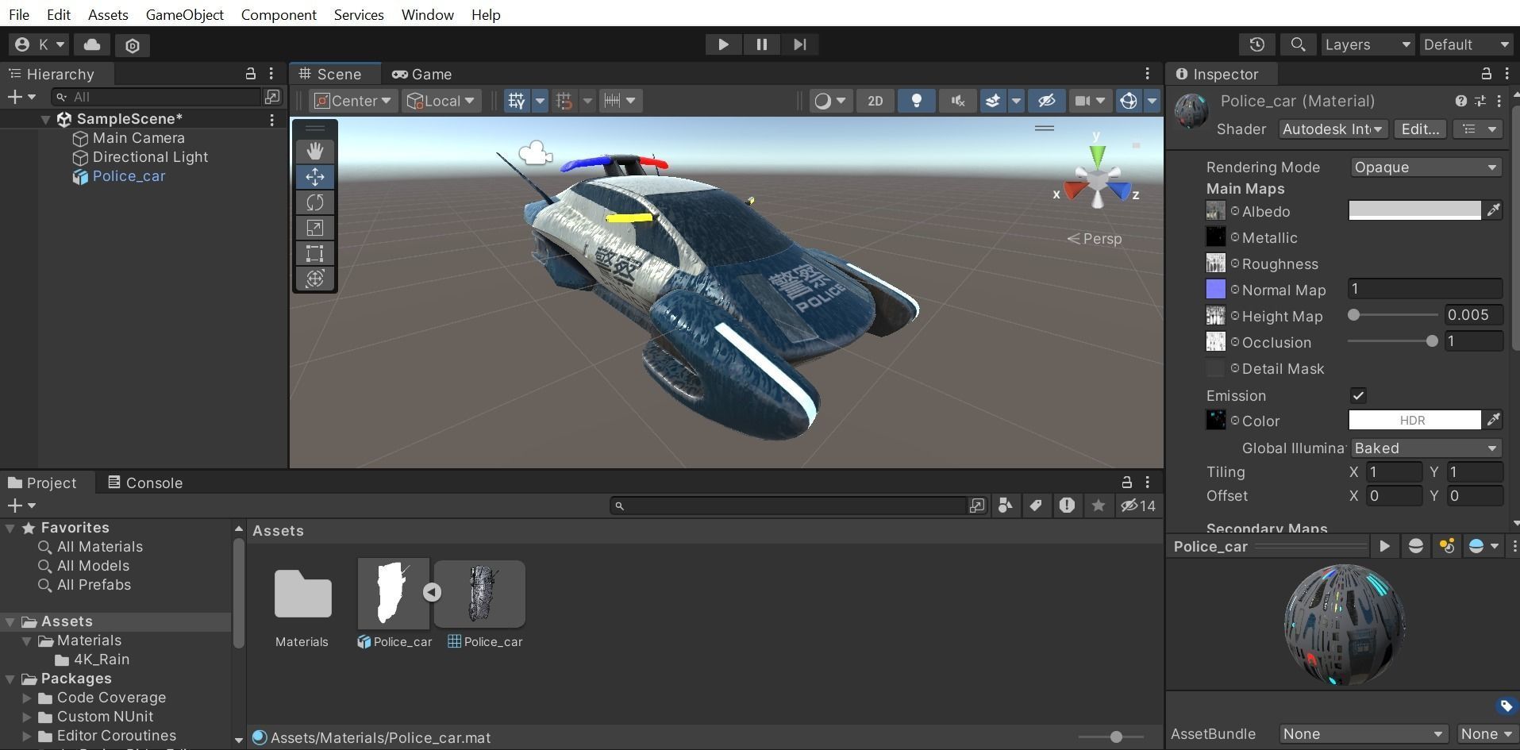Play the material preview animation

pyautogui.click(x=1384, y=546)
